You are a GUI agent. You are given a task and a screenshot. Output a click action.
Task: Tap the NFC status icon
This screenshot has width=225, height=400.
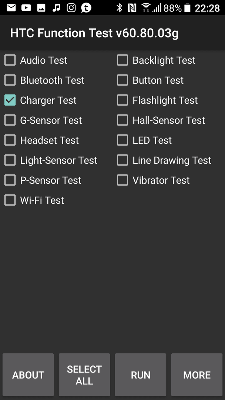click(132, 8)
